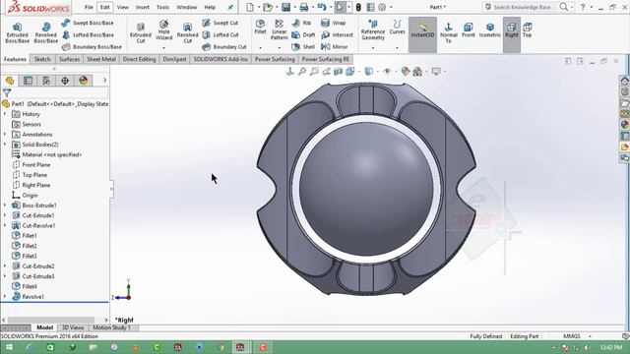Open the File menu
This screenshot has width=630, height=354.
click(x=89, y=7)
